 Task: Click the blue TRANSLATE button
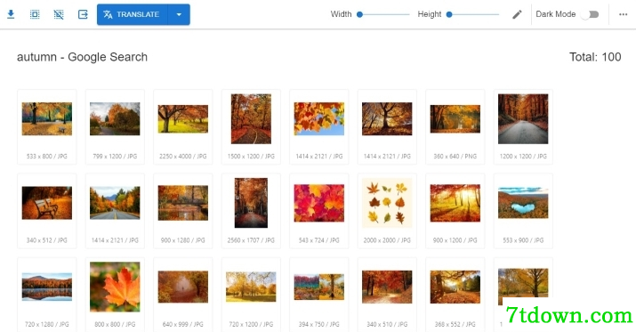click(133, 14)
